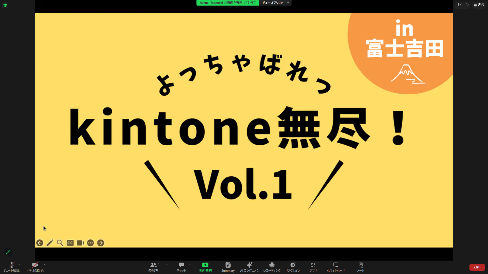
Task: Open AI Companion (AIコンパニオン)
Action: point(250,267)
